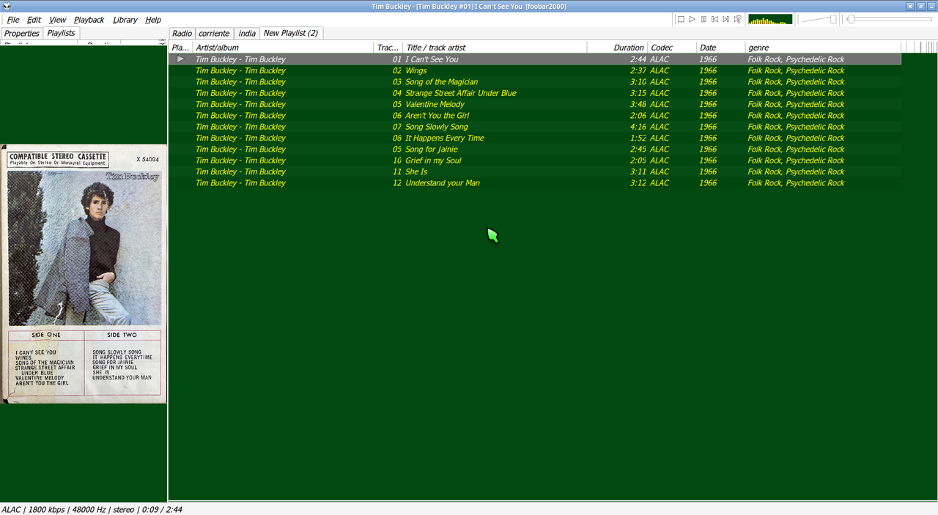Open the Playback menu
This screenshot has width=938, height=515.
coord(89,20)
